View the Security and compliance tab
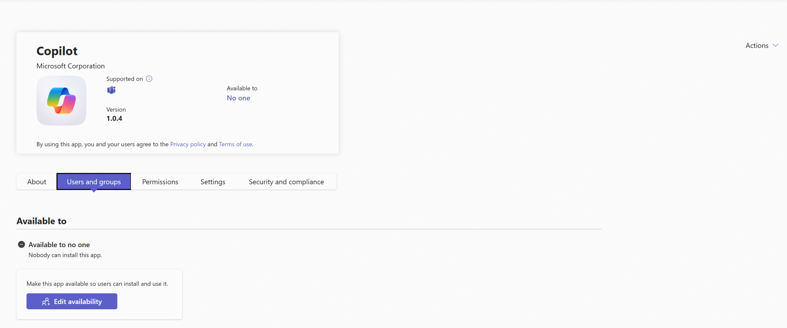The width and height of the screenshot is (787, 328). (x=286, y=182)
